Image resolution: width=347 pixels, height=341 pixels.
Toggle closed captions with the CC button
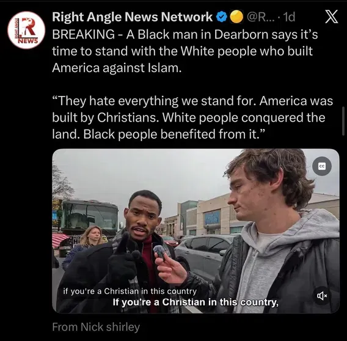pos(322,166)
